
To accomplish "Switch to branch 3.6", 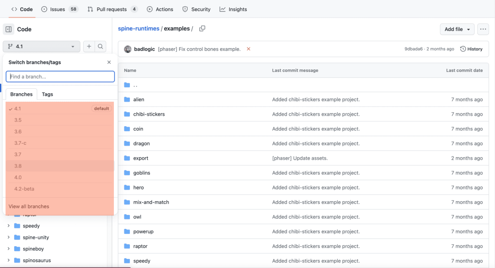I will pyautogui.click(x=60, y=132).
